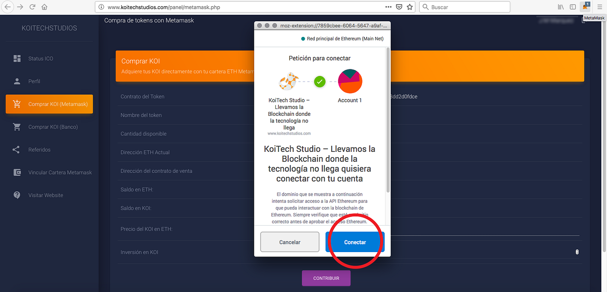Go to the browser Home icon

(x=44, y=7)
